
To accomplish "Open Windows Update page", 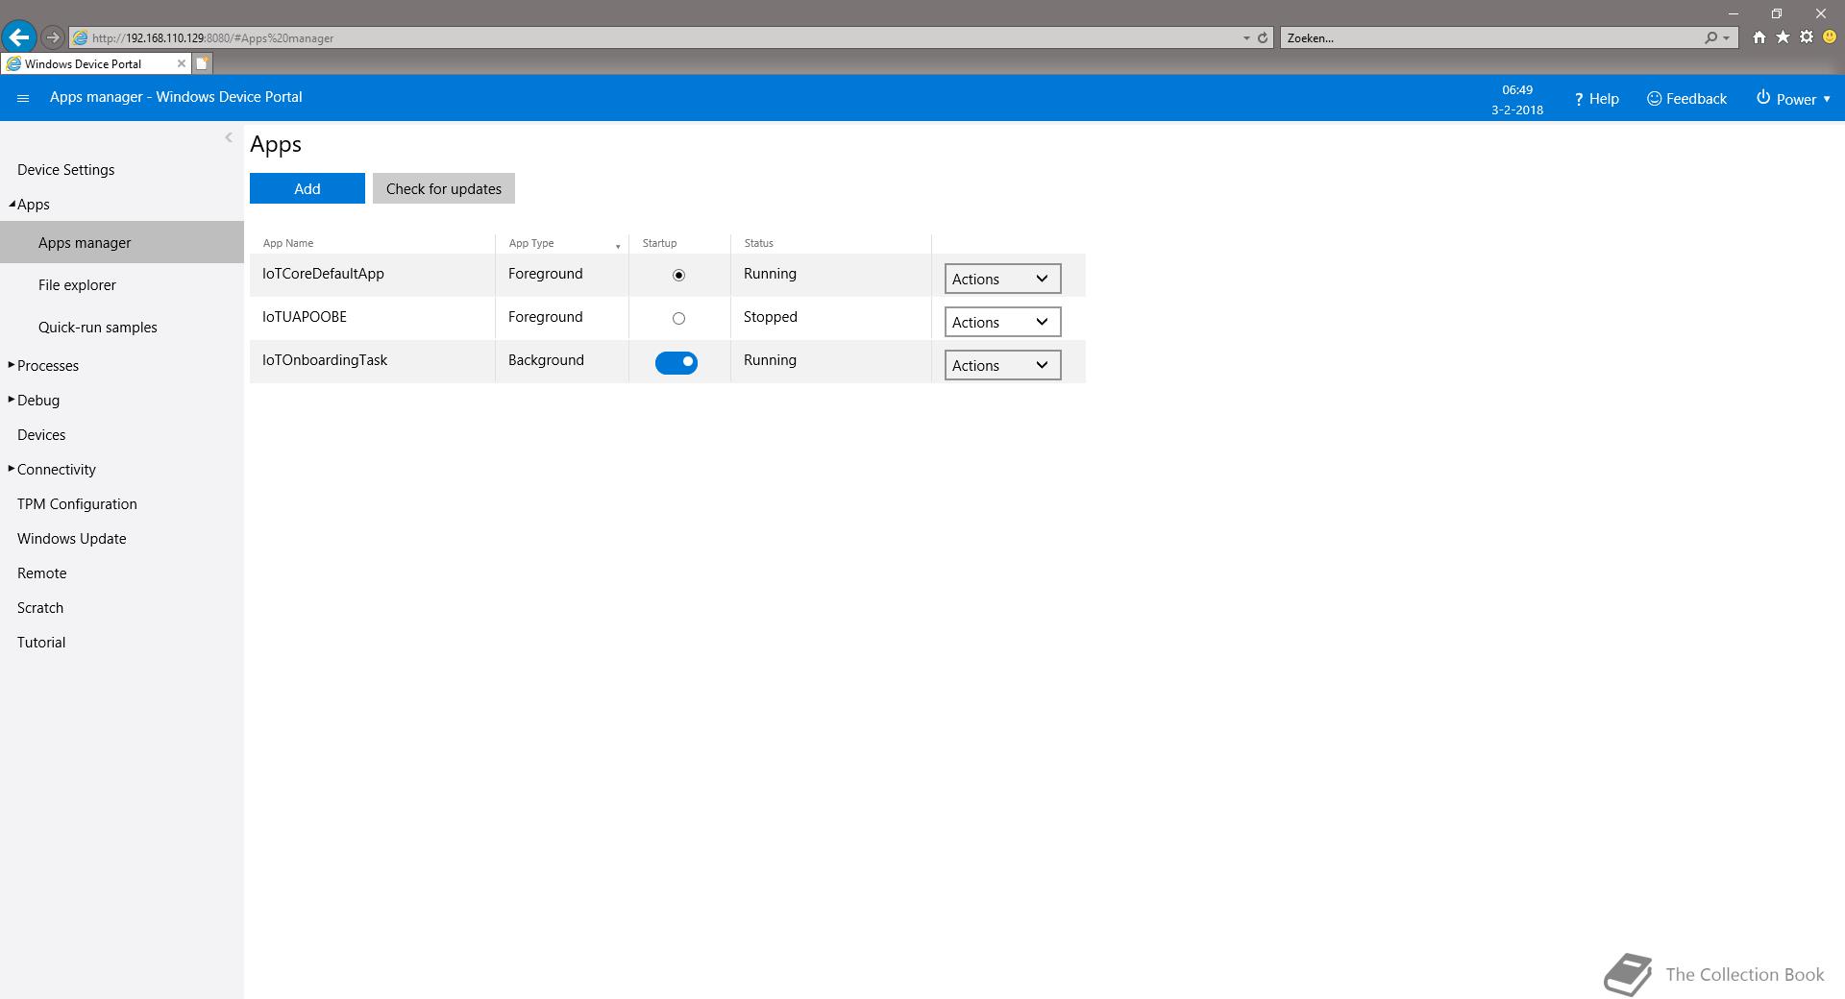I will 72,539.
